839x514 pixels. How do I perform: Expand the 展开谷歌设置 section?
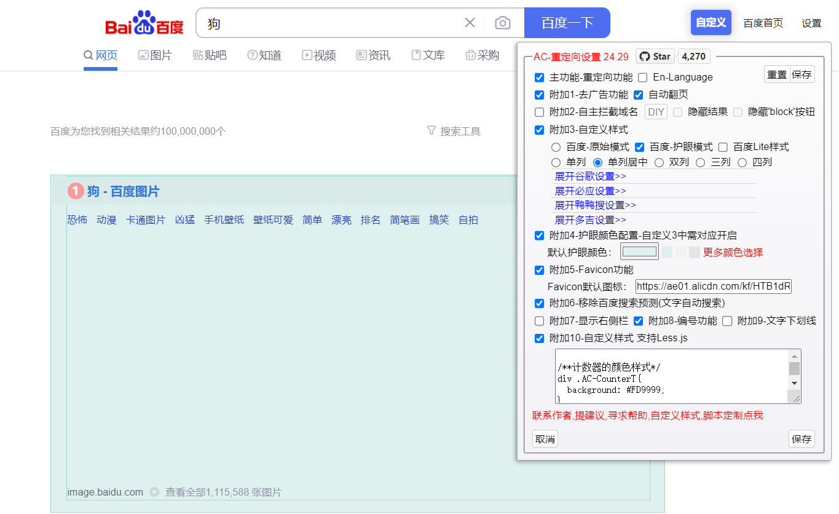(x=590, y=176)
